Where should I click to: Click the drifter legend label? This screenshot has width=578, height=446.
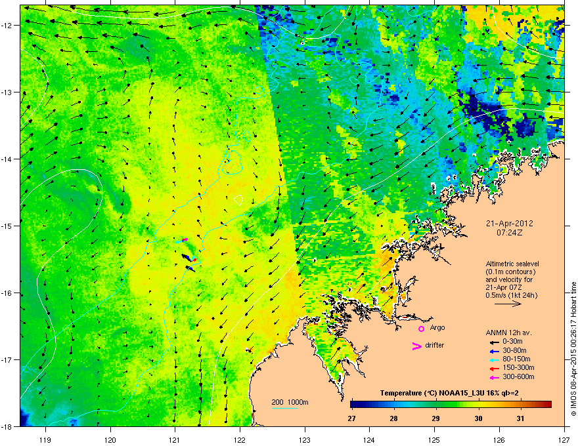[435, 345]
